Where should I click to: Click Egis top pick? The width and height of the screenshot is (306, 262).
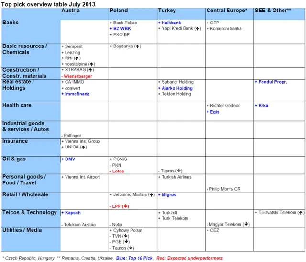tap(213, 112)
